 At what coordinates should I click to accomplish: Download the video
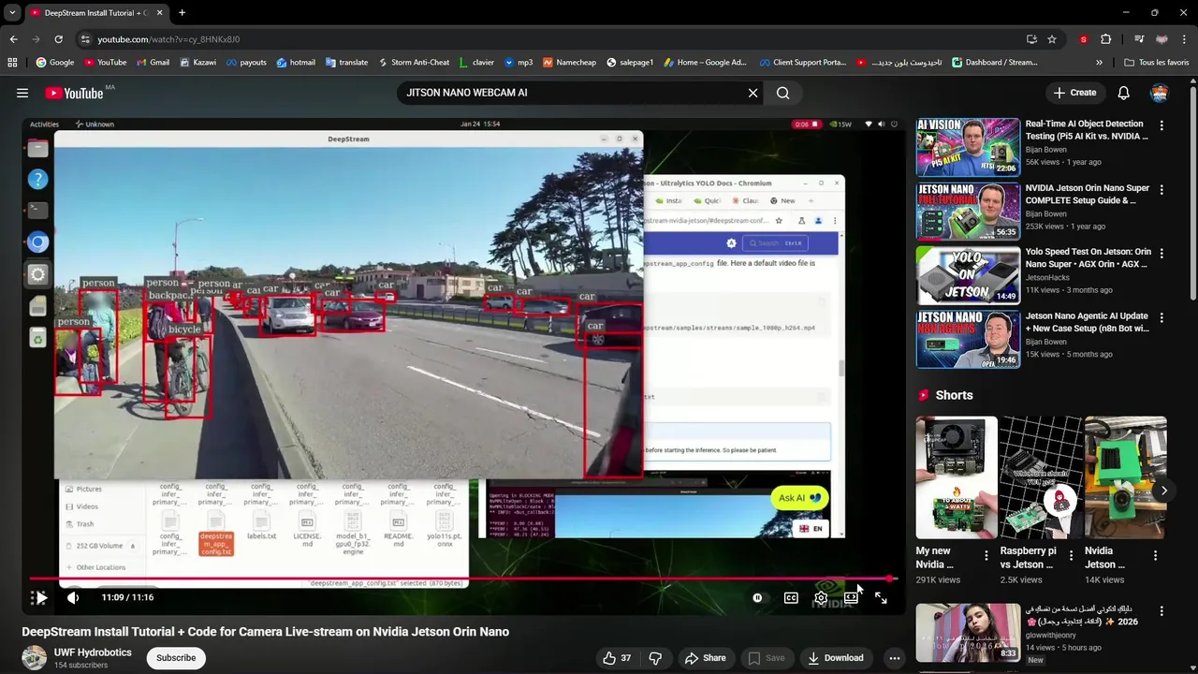[x=836, y=658]
